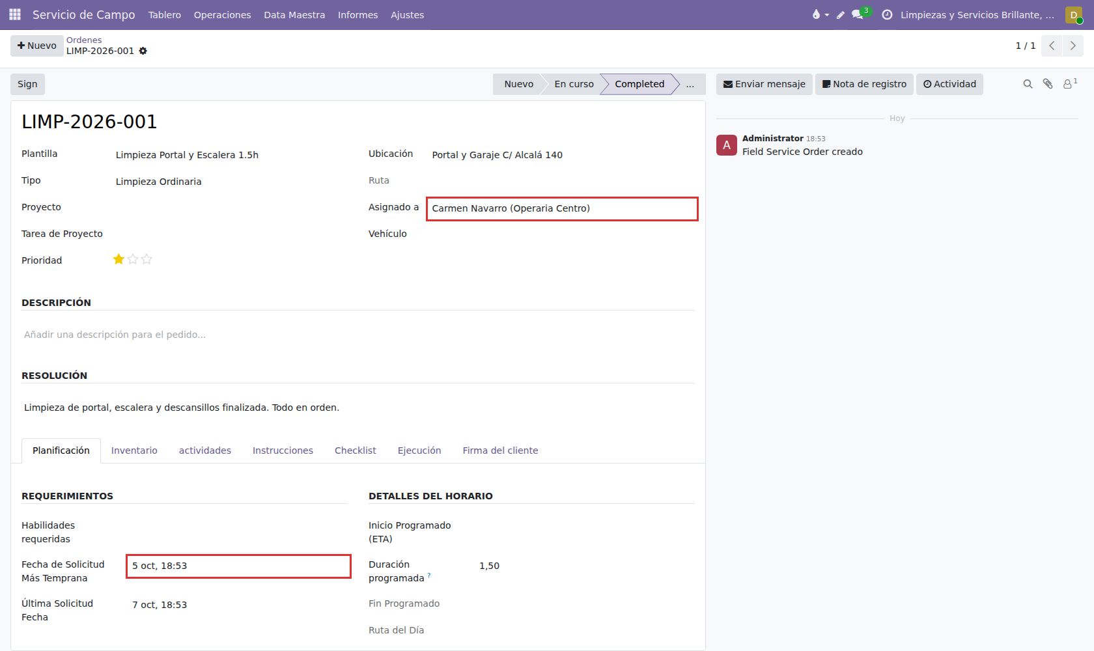Go to next record arrow
This screenshot has width=1094, height=651.
point(1073,46)
